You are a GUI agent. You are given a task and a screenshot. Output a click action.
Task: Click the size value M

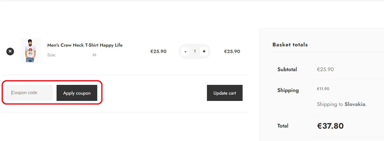click(x=94, y=55)
